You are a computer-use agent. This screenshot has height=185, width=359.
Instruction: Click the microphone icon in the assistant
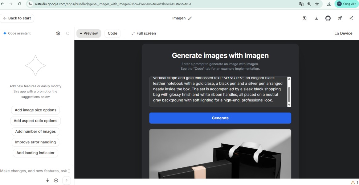(47, 180)
